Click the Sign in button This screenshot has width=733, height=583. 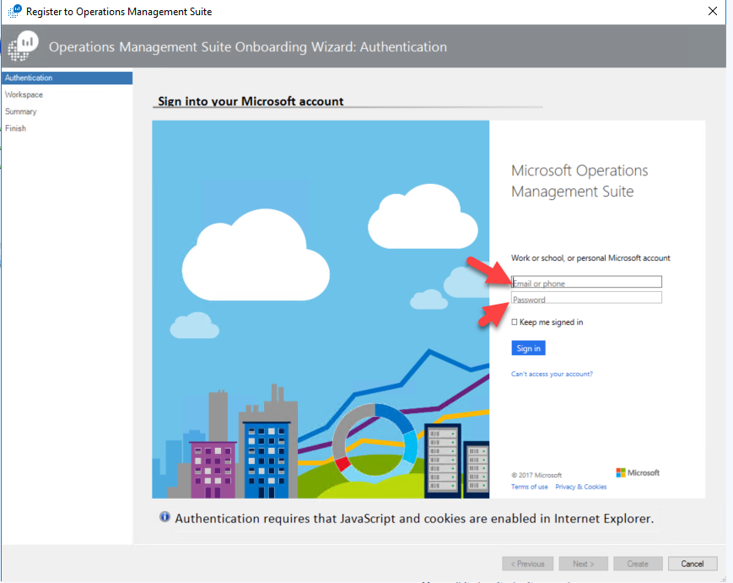(528, 348)
